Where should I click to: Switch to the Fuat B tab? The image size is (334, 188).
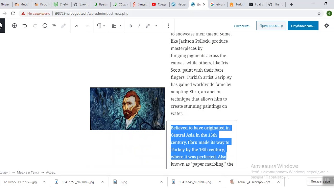256,4
